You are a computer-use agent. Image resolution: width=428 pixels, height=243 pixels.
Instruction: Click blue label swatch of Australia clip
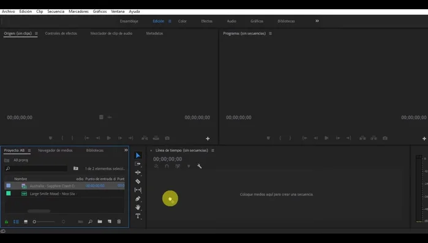click(x=9, y=185)
